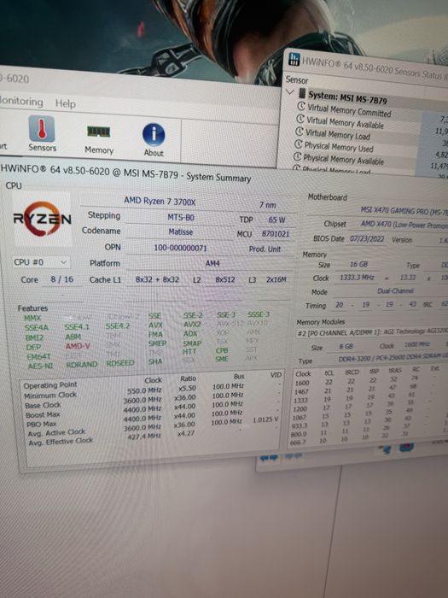Click the faded double-arrow button in Sensors window

point(293,455)
